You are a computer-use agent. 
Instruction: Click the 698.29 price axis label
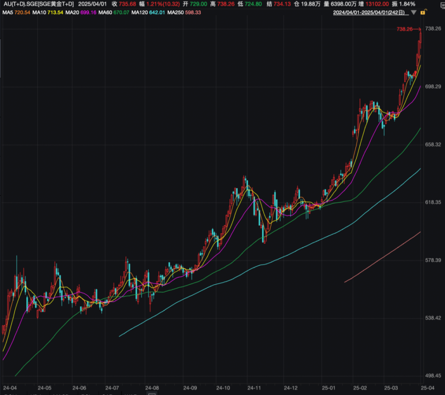[x=432, y=87]
